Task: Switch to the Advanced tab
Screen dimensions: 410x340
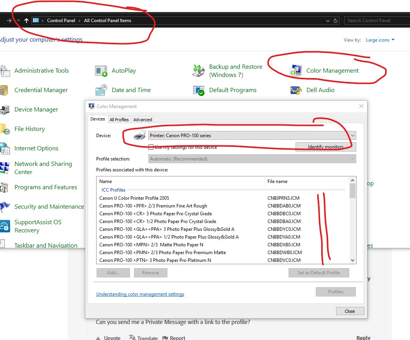Action: (143, 120)
